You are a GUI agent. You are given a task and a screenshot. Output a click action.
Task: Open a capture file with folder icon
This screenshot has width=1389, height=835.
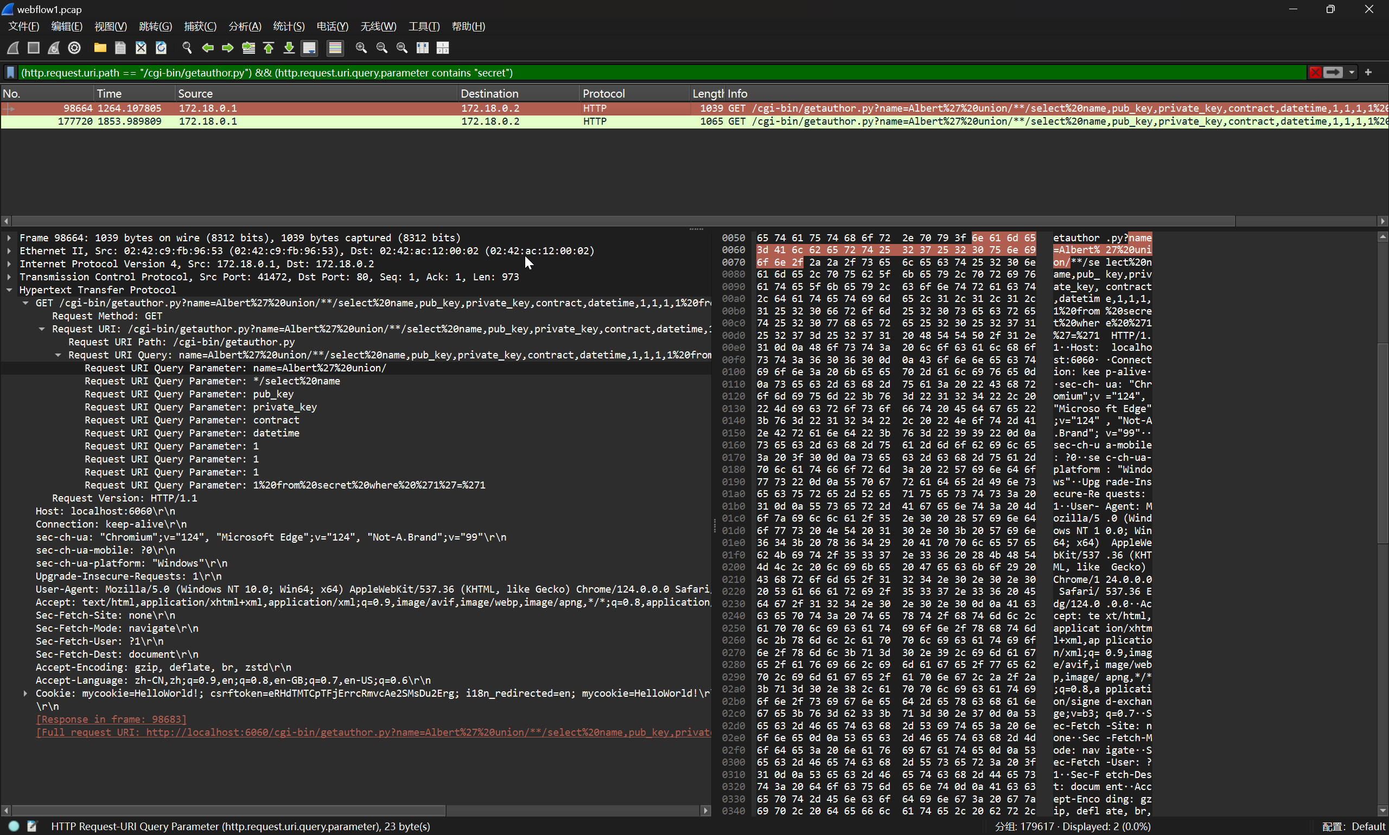100,48
